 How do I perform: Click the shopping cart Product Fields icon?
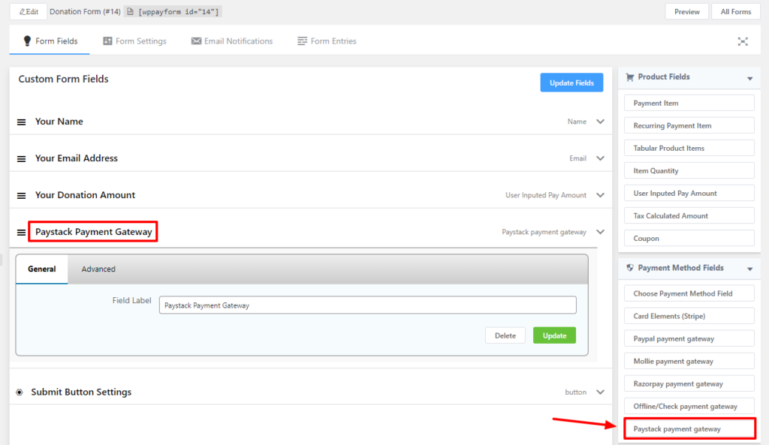coord(629,77)
